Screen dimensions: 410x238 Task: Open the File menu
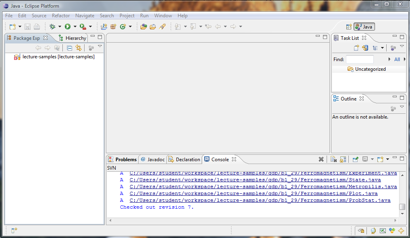point(9,16)
